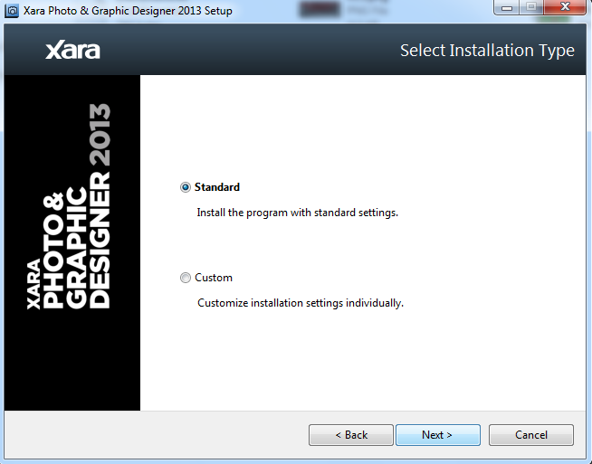Click 'Customize installation settings individually.' text
This screenshot has width=592, height=464.
click(x=301, y=303)
